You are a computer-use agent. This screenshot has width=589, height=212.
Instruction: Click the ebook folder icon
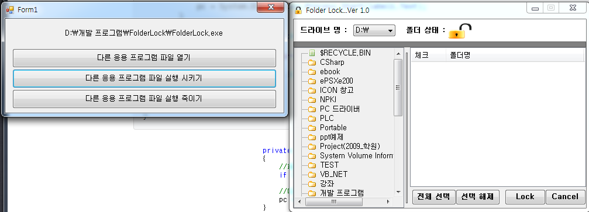point(312,72)
